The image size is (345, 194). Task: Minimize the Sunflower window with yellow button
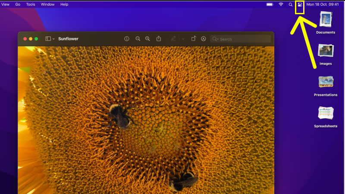(x=31, y=39)
